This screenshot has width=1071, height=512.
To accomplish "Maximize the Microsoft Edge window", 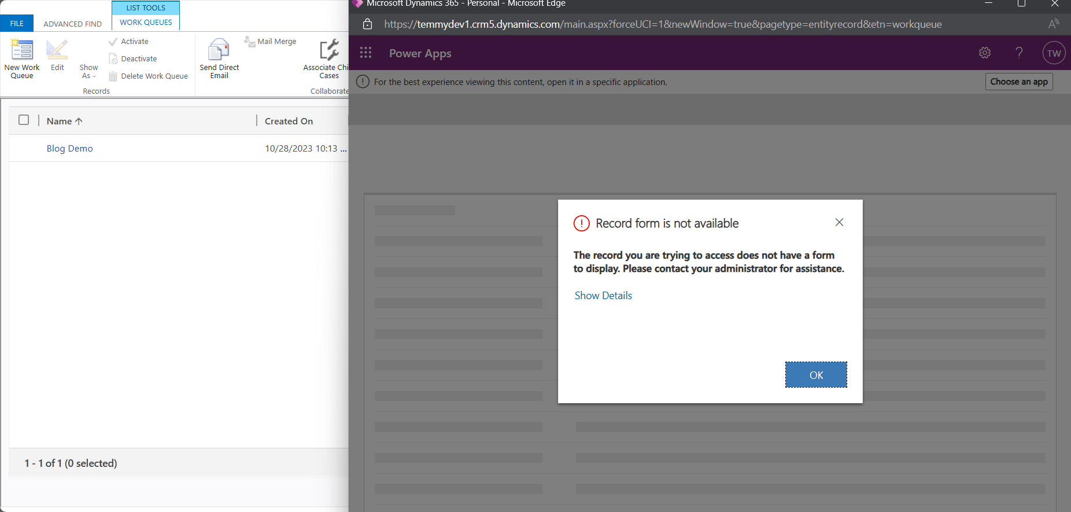I will [1022, 4].
